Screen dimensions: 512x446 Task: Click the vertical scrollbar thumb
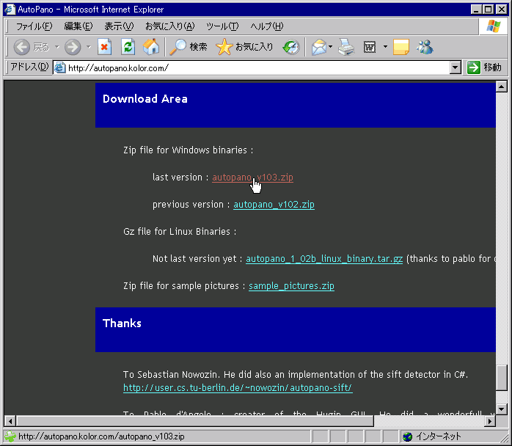pos(501,378)
